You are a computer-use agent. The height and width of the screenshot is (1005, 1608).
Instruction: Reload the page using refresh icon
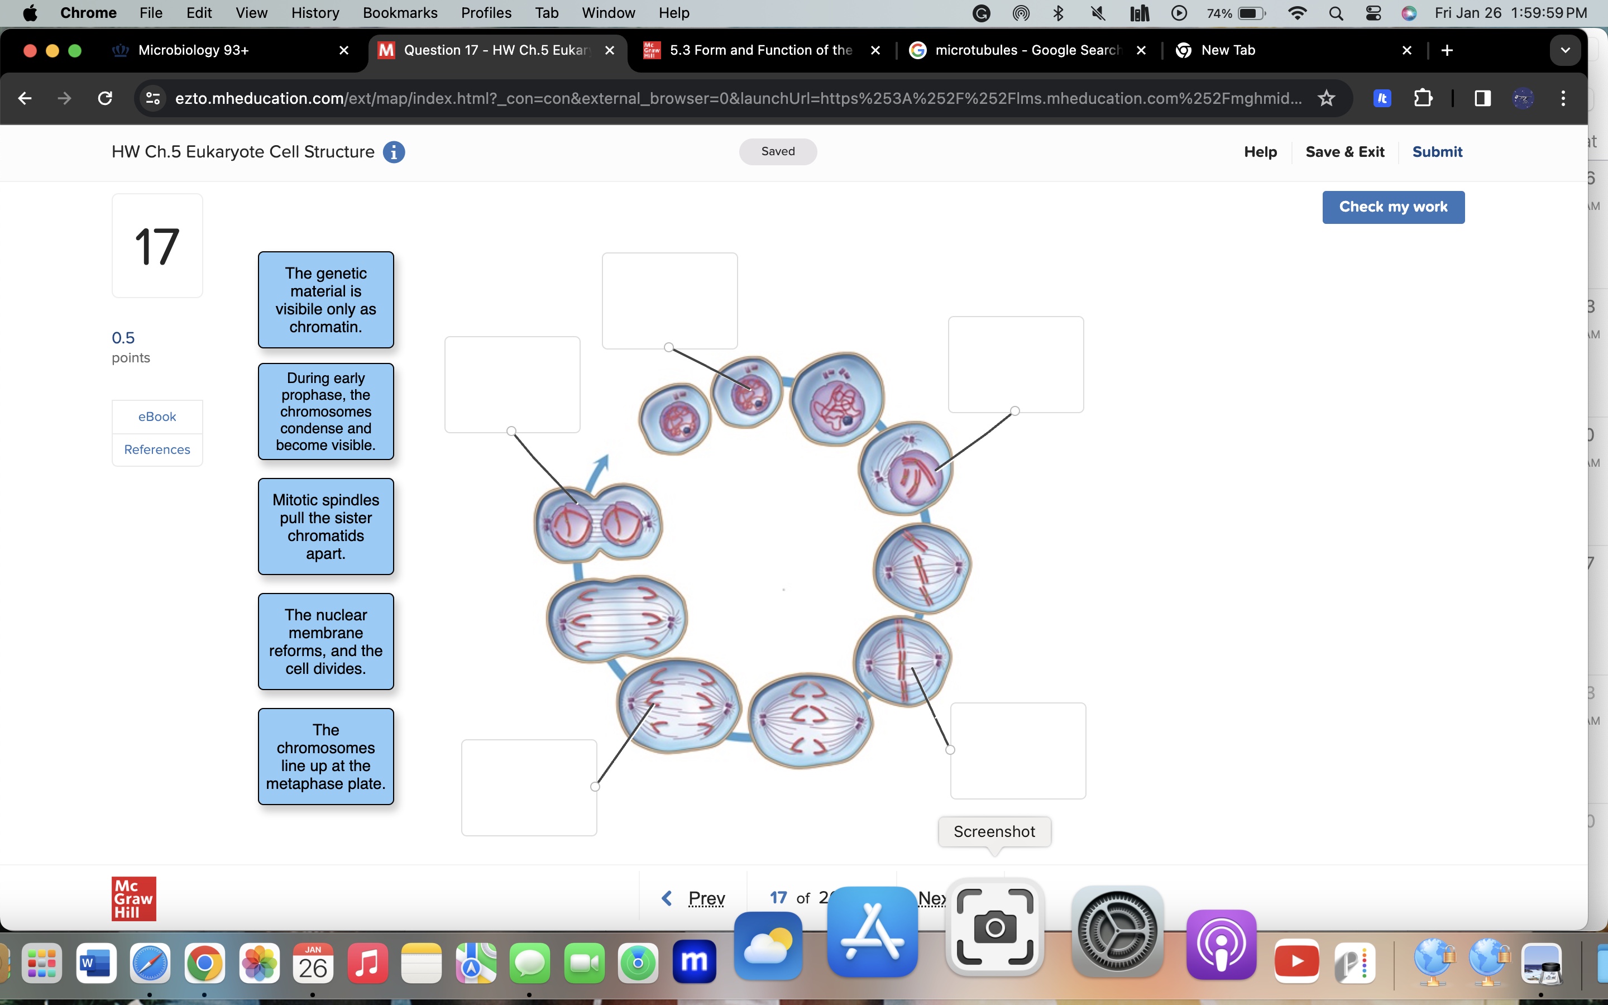[105, 98]
